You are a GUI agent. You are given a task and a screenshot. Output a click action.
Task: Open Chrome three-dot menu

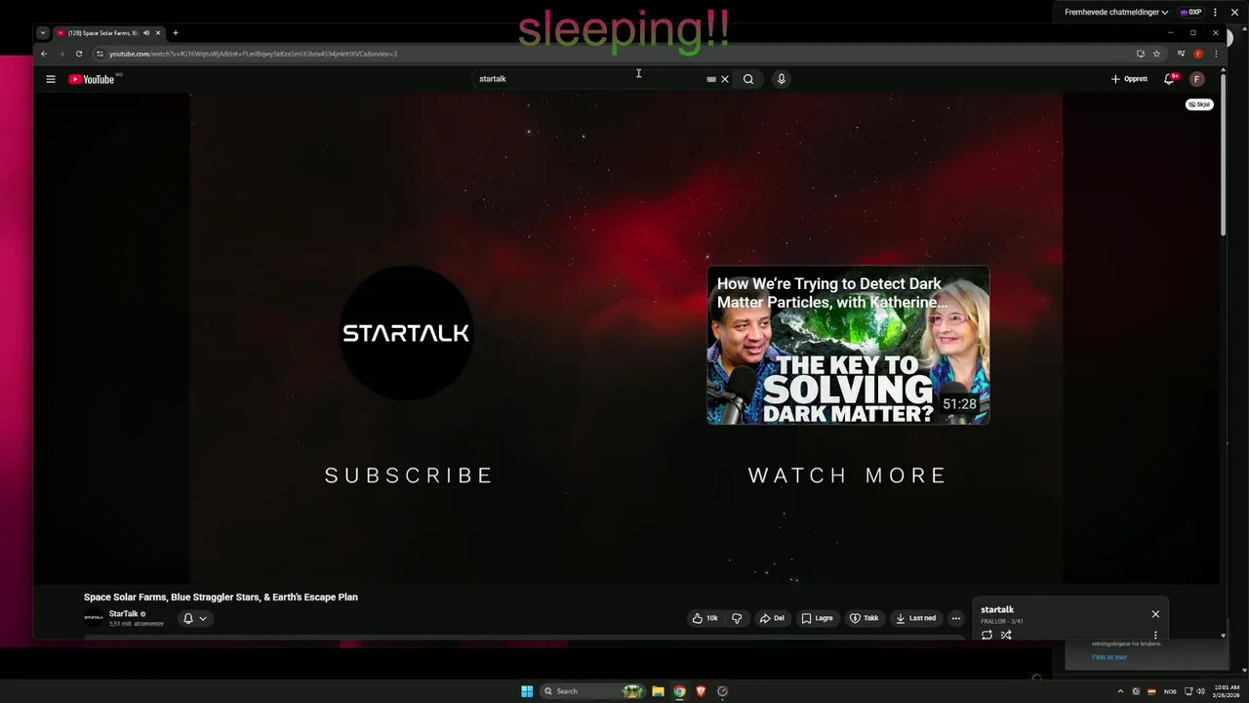(1216, 54)
